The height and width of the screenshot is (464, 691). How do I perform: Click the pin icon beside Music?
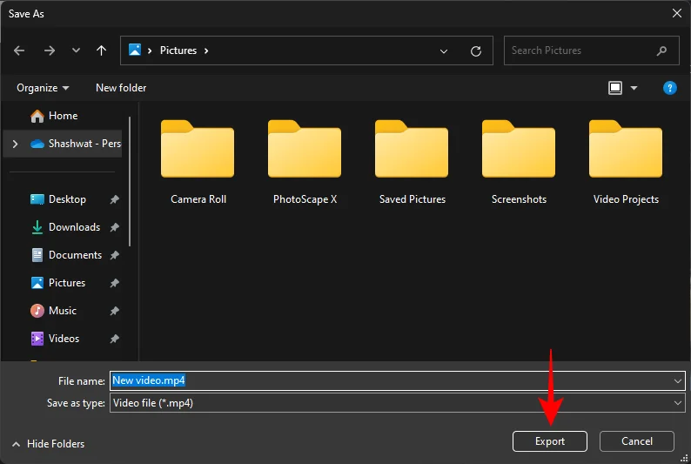tap(115, 311)
